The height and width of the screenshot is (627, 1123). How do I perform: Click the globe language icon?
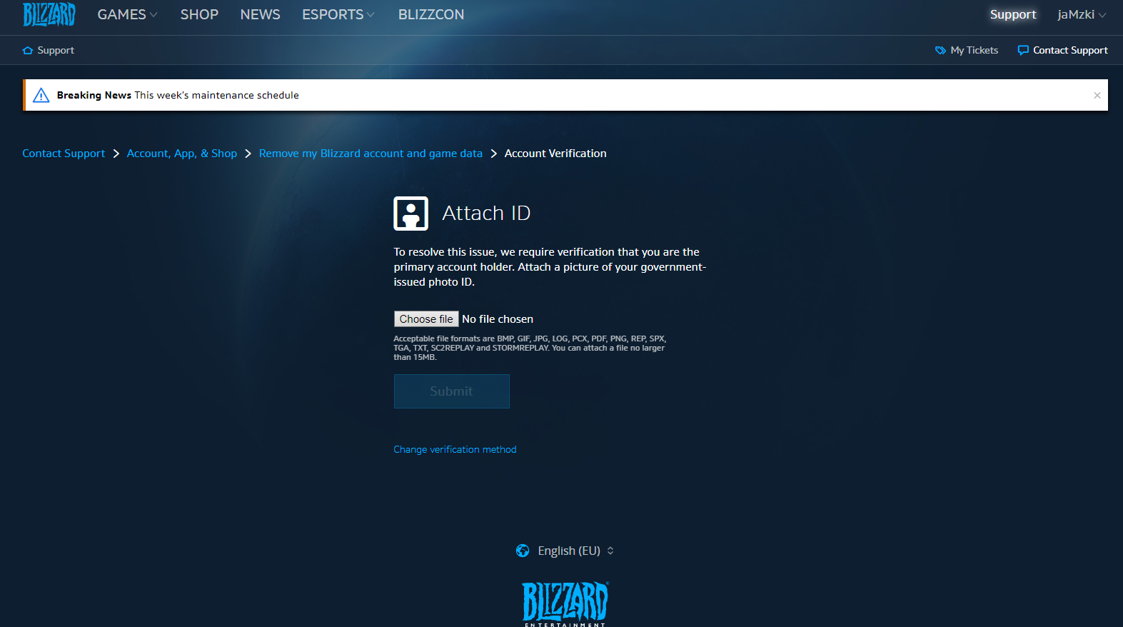click(x=523, y=551)
